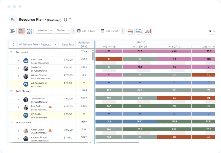Image resolution: width=221 pixels, height=153 pixels.
Task: Open the dropdown arrow beside the settings gear
Action: [70, 19]
